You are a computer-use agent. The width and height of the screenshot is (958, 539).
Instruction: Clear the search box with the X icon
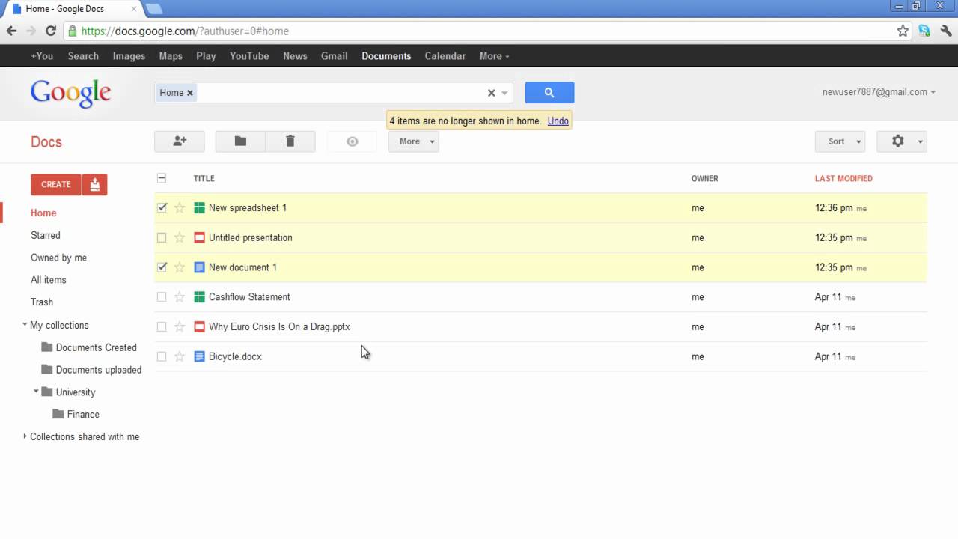pyautogui.click(x=491, y=93)
